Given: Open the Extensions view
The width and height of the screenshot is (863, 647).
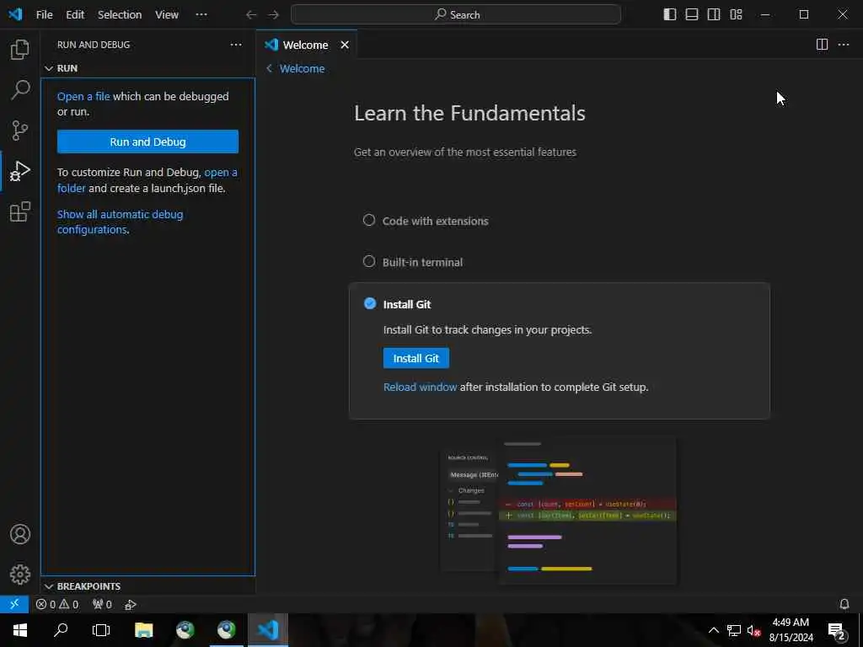Looking at the screenshot, I should pos(20,211).
